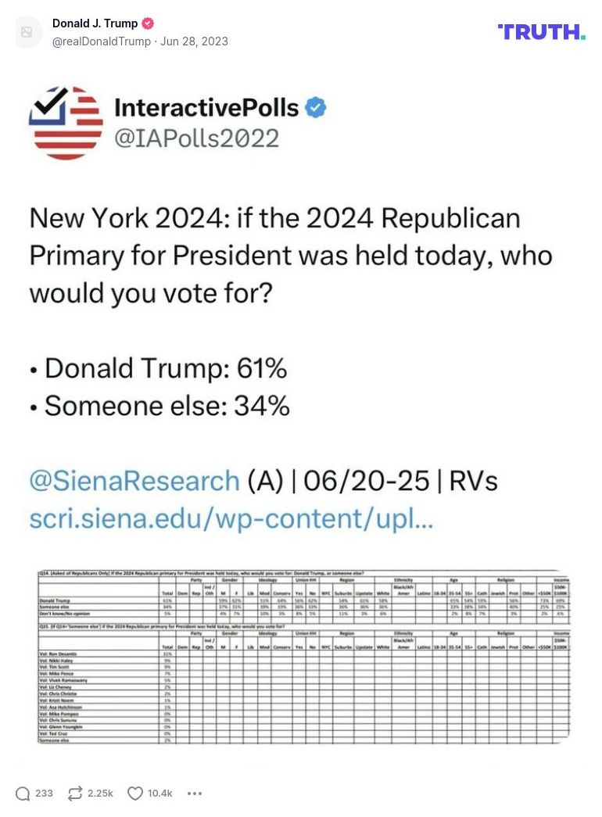Click the blue verified checkmark next to InteractivePolls
The width and height of the screenshot is (602, 817).
click(315, 108)
